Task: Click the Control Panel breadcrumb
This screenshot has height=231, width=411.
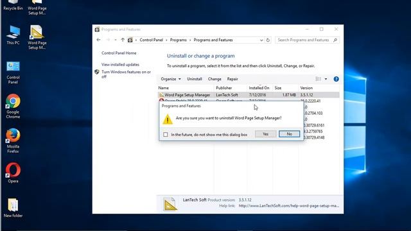Action: pos(152,40)
